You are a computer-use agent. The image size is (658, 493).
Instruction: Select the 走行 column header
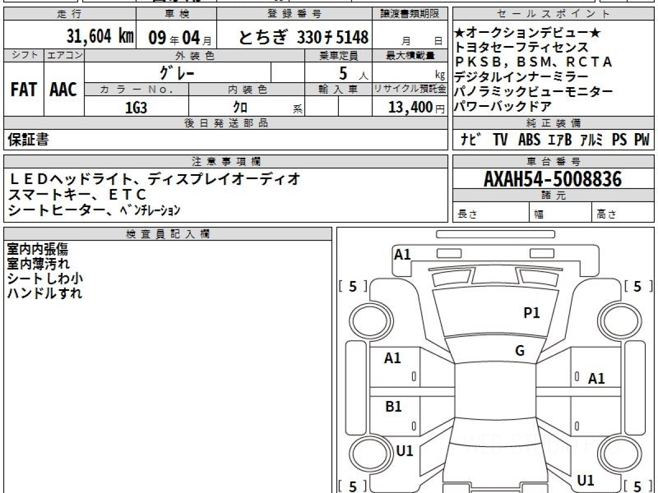click(x=70, y=14)
